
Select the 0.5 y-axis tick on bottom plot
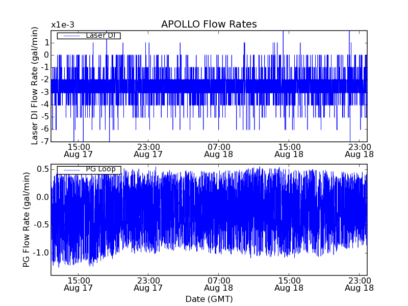click(43, 169)
